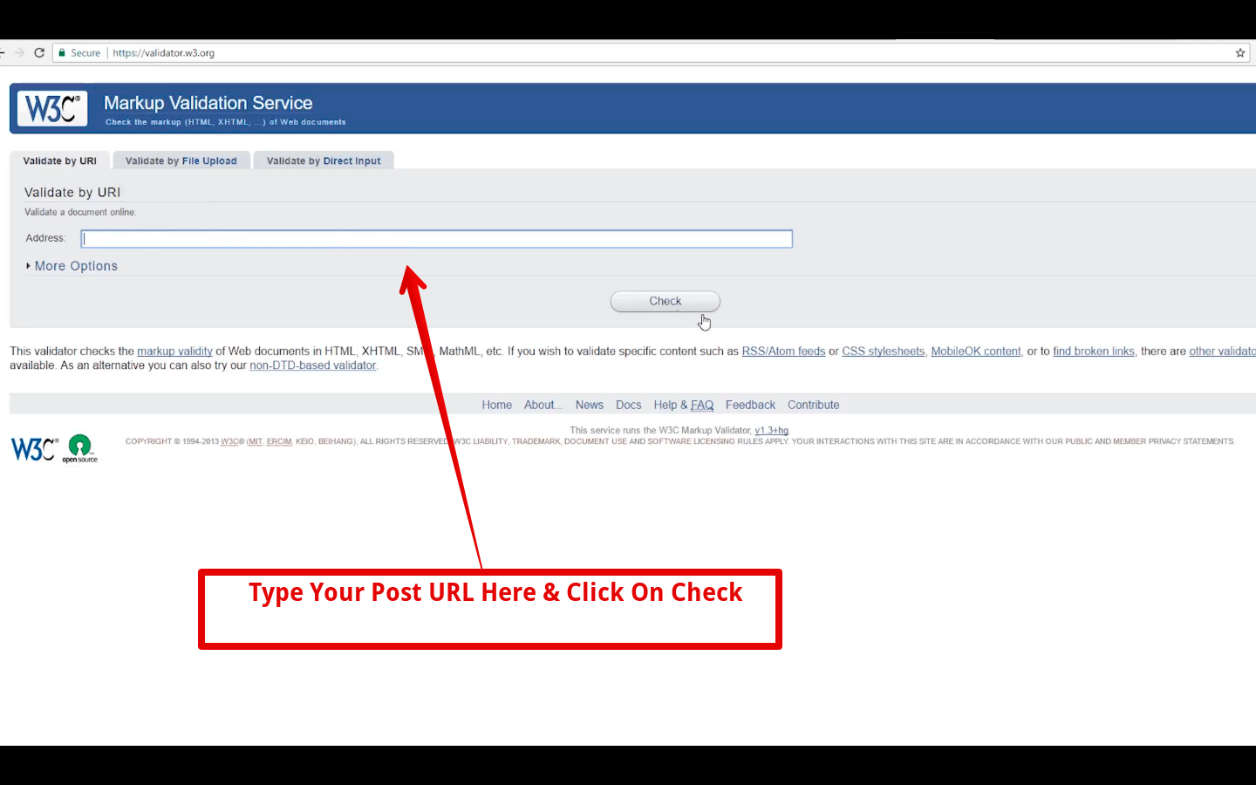The height and width of the screenshot is (785, 1256).
Task: Bookmark page with the star icon
Action: pyautogui.click(x=1240, y=53)
